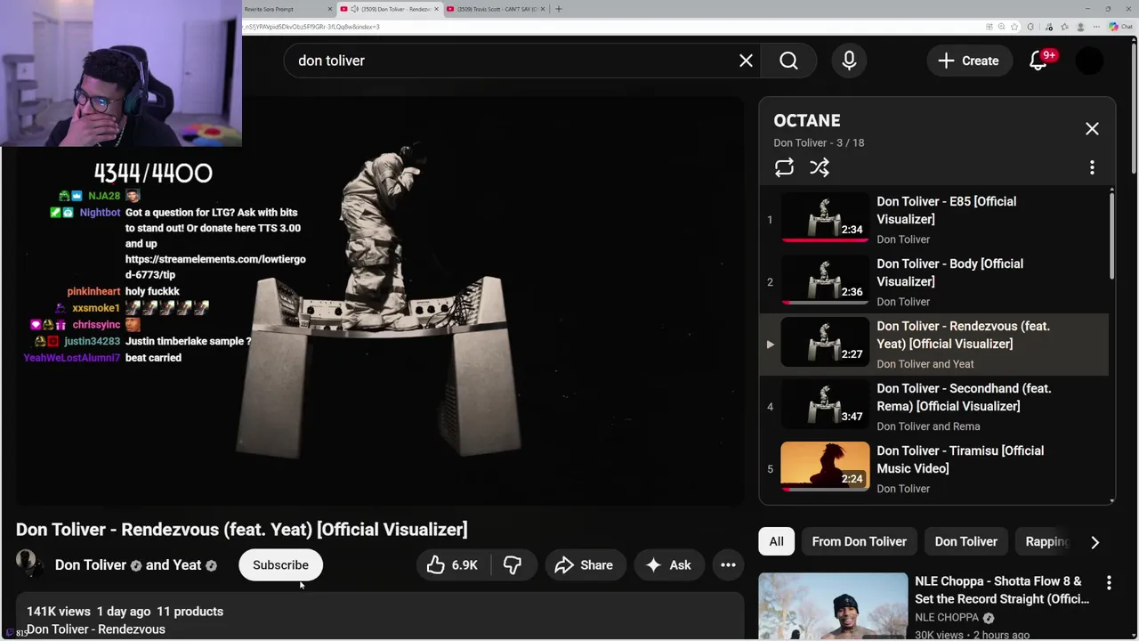Play Don Toliver - E85 from playlist

coord(933,220)
